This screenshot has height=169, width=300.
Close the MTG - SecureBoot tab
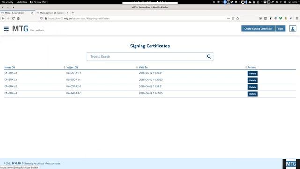[x=32, y=13]
